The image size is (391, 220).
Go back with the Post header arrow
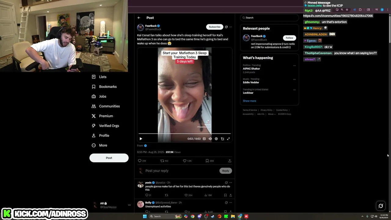(x=139, y=18)
